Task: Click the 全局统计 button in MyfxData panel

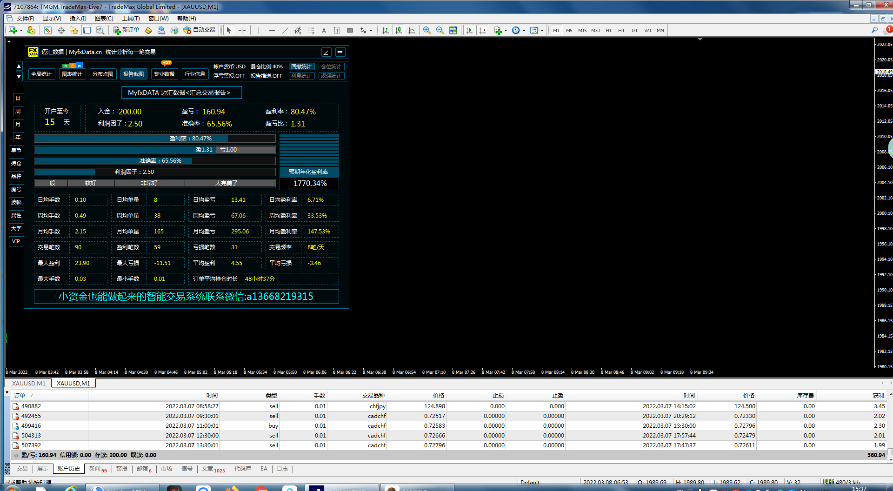Action: point(41,74)
